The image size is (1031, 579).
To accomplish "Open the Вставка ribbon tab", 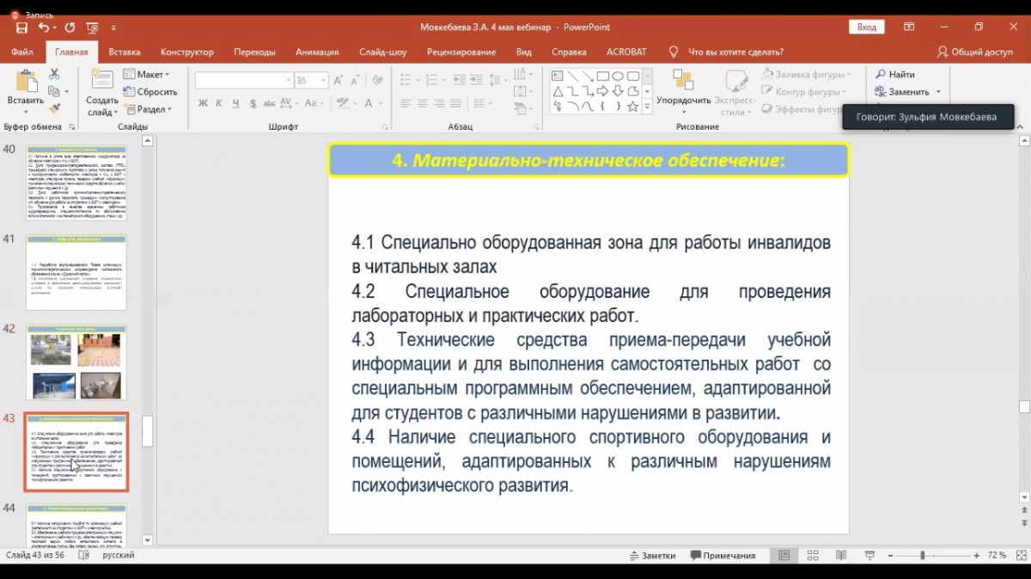I will (125, 52).
